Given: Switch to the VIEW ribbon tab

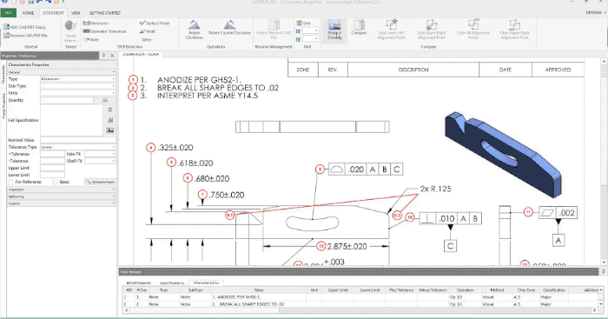Looking at the screenshot, I should tap(76, 13).
